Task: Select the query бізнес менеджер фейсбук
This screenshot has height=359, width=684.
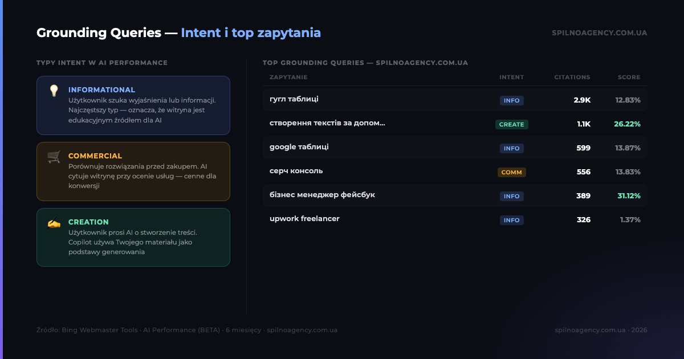Action: click(x=322, y=195)
